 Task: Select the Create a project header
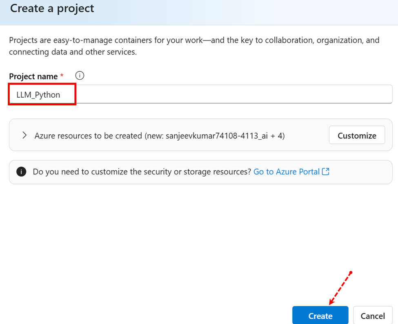tap(51, 8)
